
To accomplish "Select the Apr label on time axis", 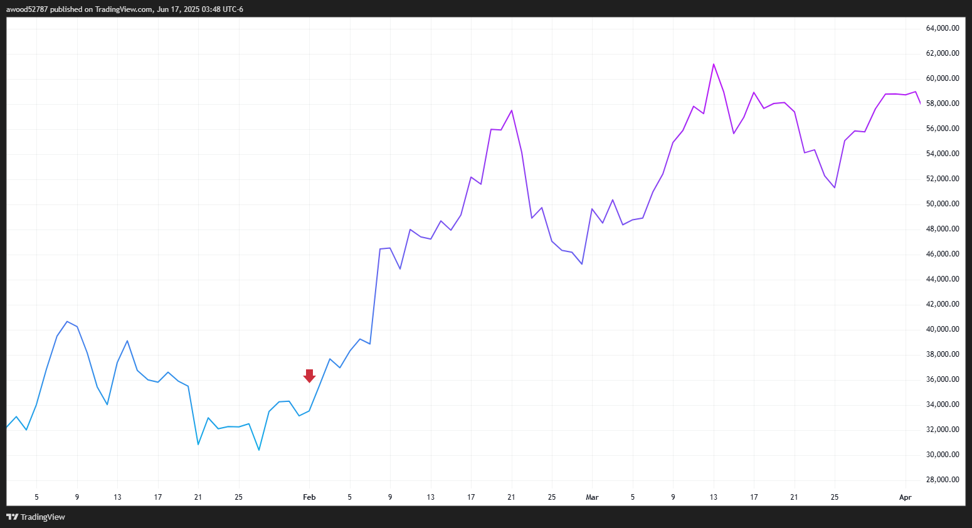I will (905, 497).
